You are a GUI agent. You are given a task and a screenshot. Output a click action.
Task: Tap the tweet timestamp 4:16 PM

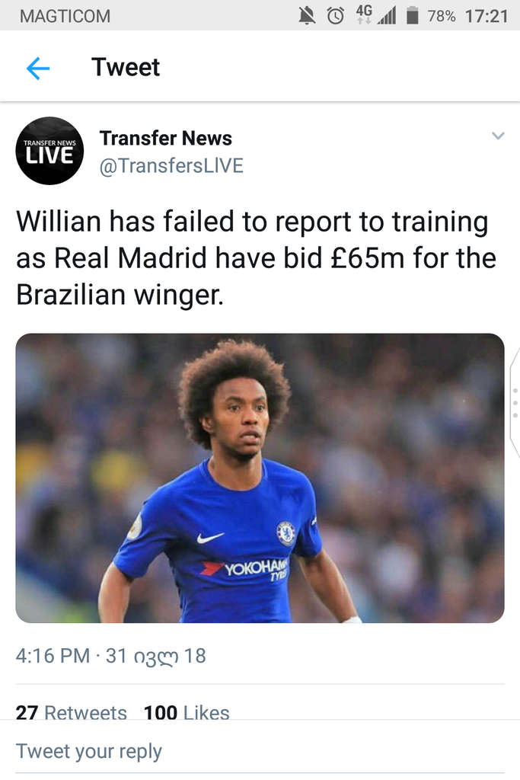pos(53,656)
